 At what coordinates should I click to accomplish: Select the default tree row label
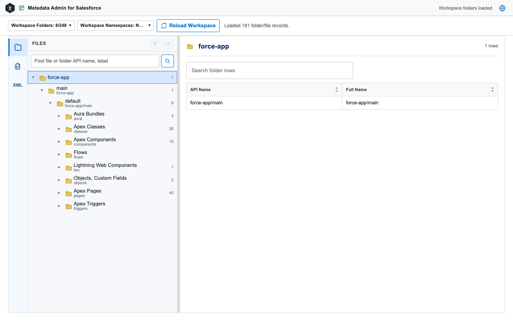click(x=73, y=101)
